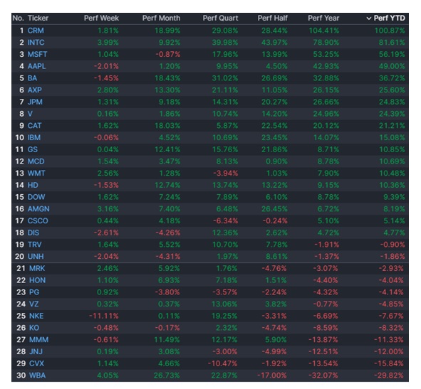The width and height of the screenshot is (421, 389).
Task: Open the VZ ticker link
Action: (33, 304)
